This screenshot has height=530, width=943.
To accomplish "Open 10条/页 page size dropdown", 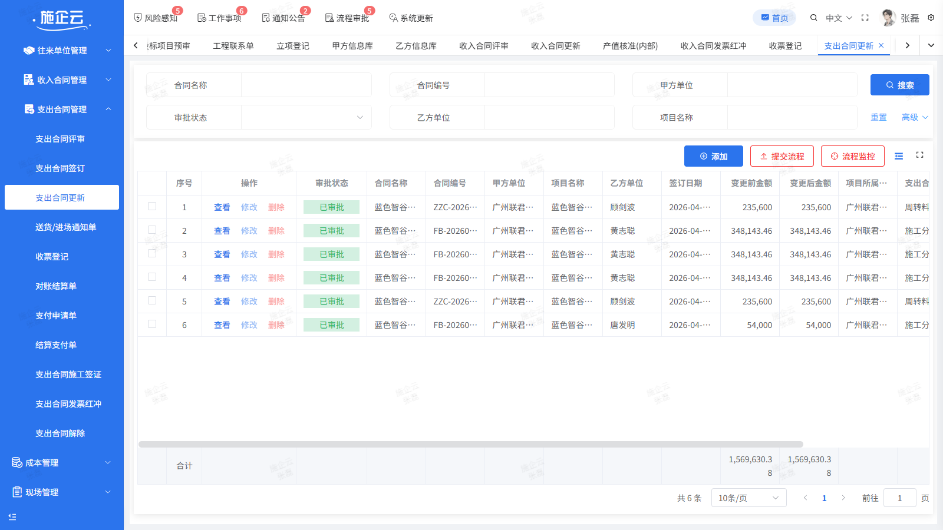I will pyautogui.click(x=749, y=498).
